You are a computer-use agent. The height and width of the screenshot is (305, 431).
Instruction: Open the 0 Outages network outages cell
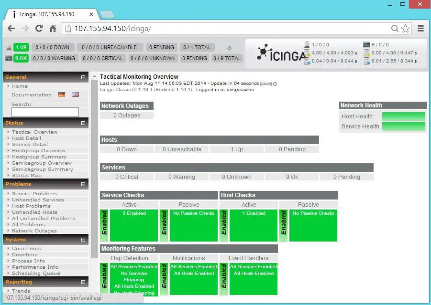[127, 116]
